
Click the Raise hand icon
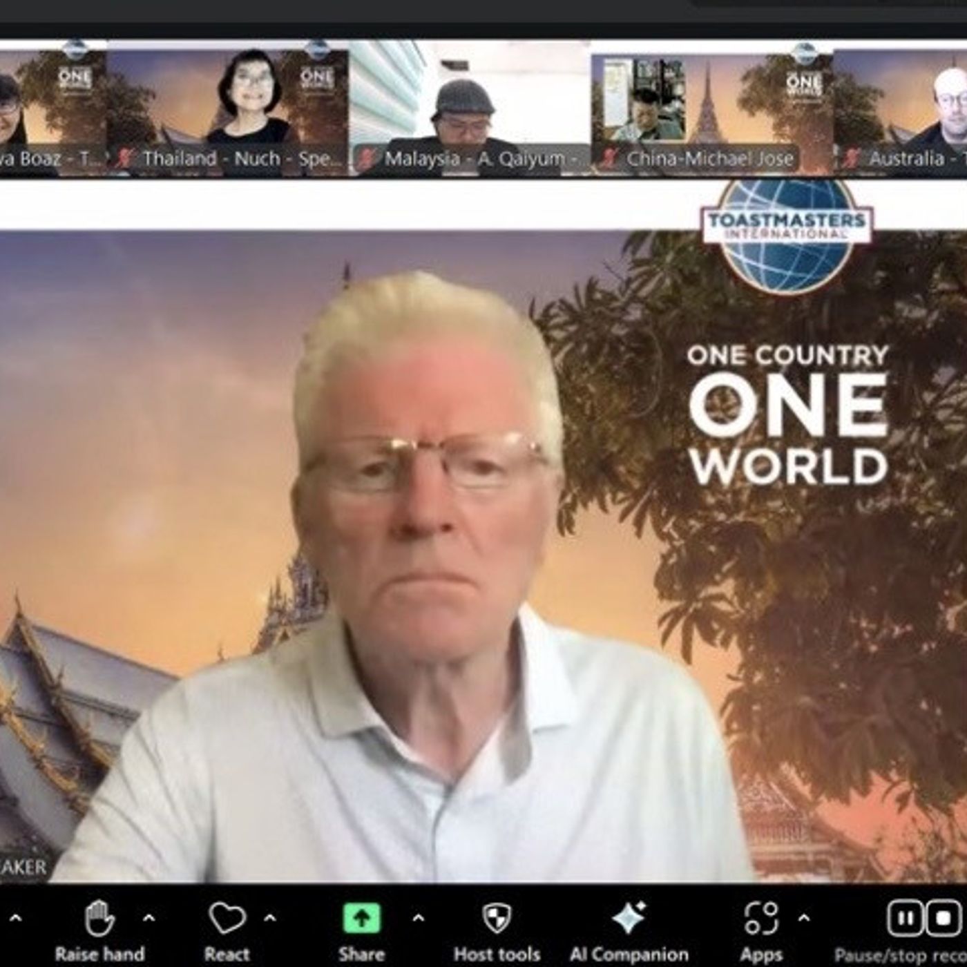(99, 919)
